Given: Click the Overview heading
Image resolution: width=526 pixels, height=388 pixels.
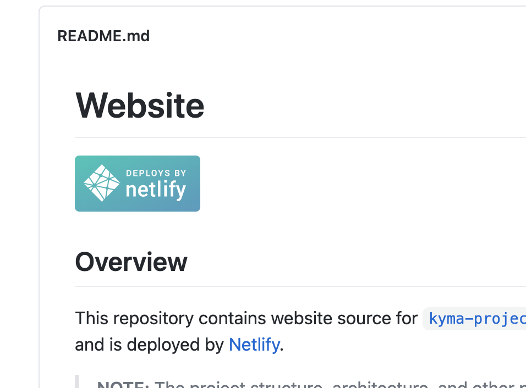Looking at the screenshot, I should (x=131, y=262).
